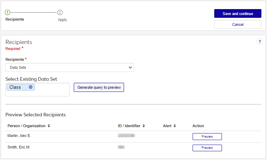Image resolution: width=267 pixels, height=160 pixels.
Task: Click Generate query to preview button
Action: click(99, 87)
